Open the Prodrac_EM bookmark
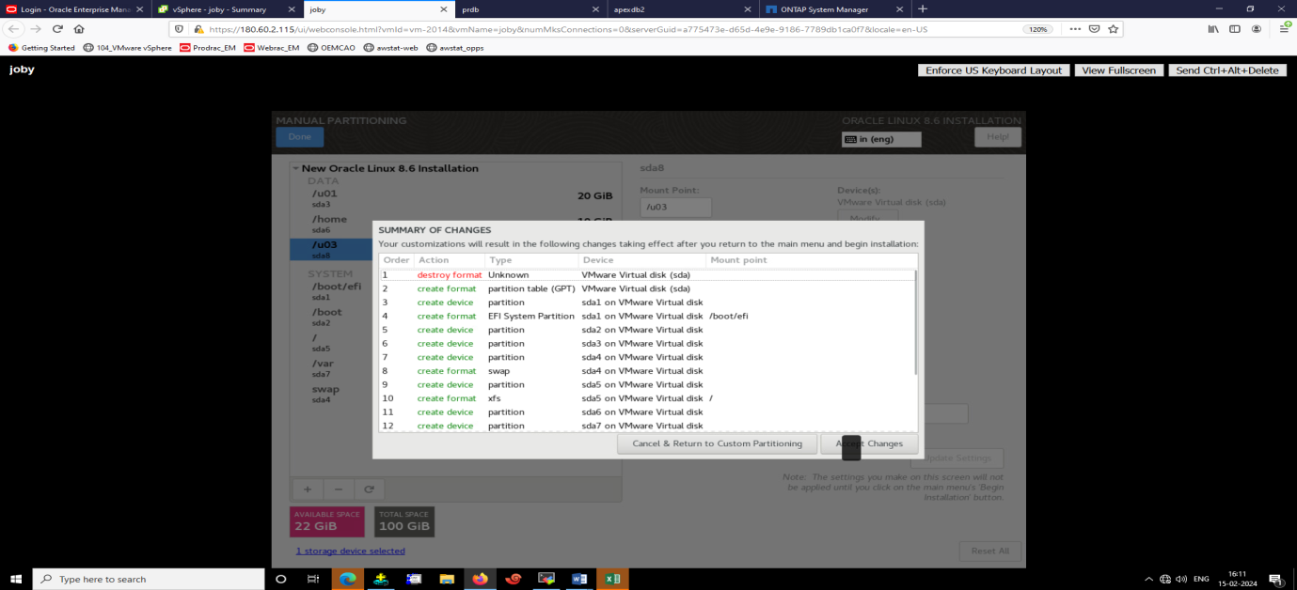The height and width of the screenshot is (590, 1297). 208,47
